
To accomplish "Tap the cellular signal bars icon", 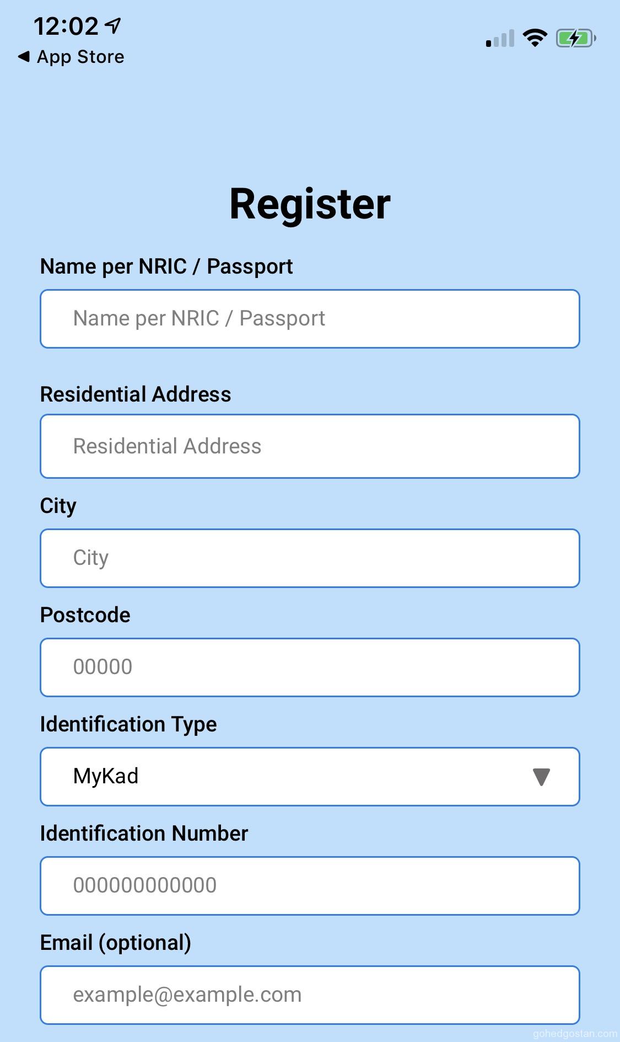I will [x=500, y=39].
